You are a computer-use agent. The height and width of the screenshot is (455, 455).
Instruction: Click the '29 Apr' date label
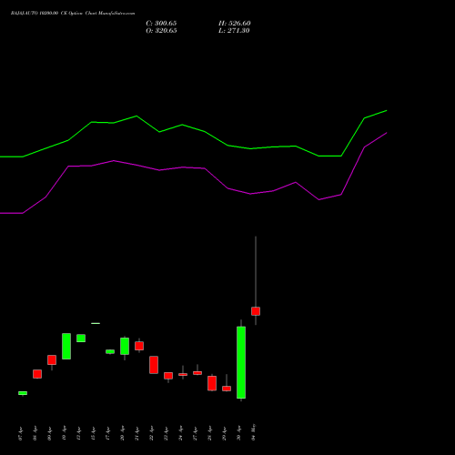[224, 434]
